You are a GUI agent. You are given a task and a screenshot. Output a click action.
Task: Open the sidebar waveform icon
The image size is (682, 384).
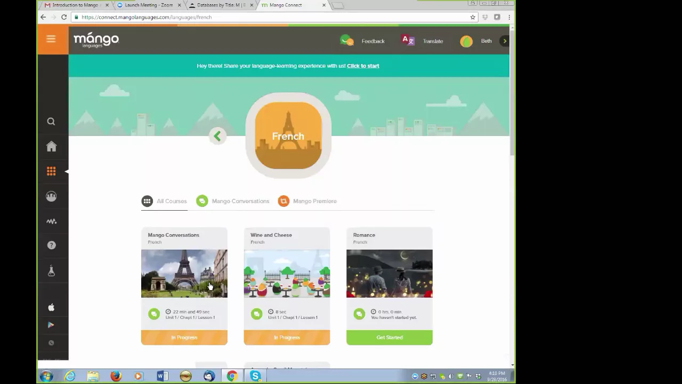pyautogui.click(x=51, y=221)
